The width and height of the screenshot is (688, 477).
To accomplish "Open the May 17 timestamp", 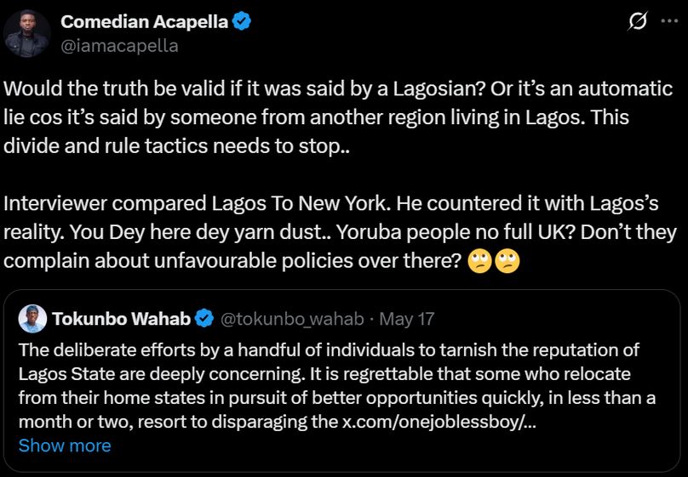I will click(x=407, y=319).
